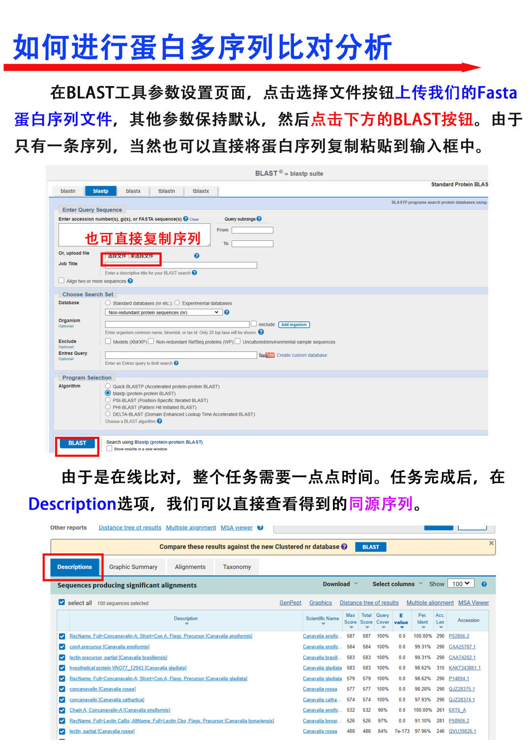
Task: Click BLAST button in Clustered nr banner
Action: (371, 547)
